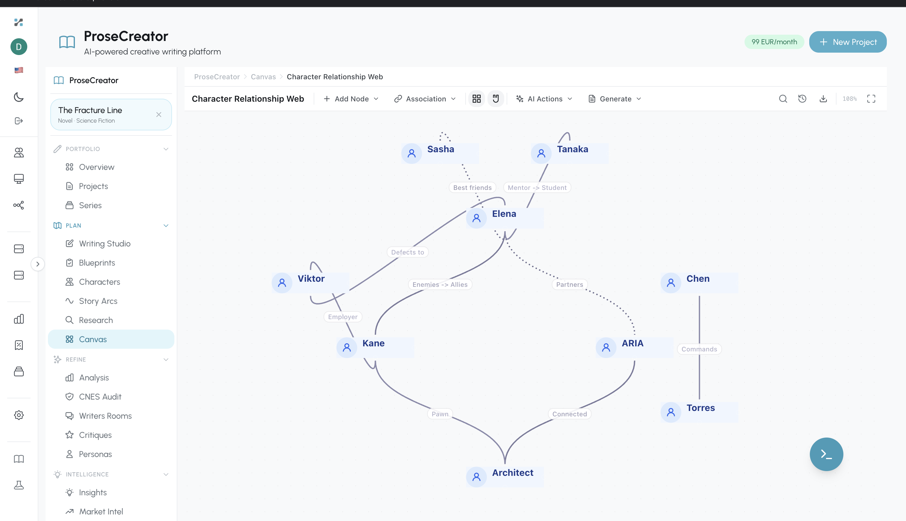Open the dark mode moon icon
This screenshot has width=906, height=521.
point(19,97)
